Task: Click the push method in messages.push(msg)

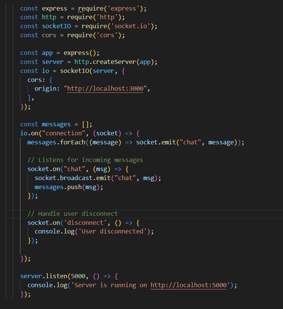Action: (x=75, y=187)
